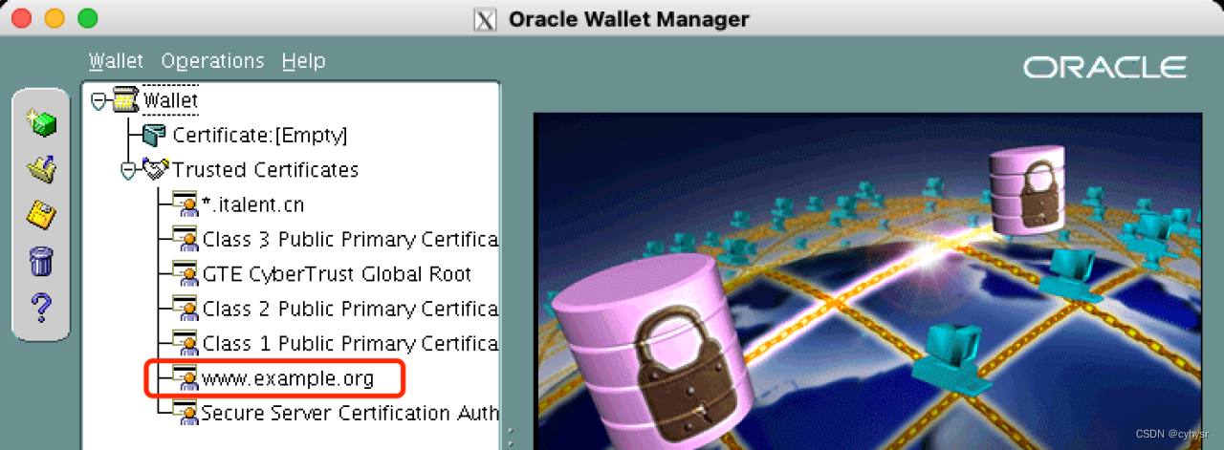Click the Help question mark icon
The height and width of the screenshot is (450, 1224).
41,308
